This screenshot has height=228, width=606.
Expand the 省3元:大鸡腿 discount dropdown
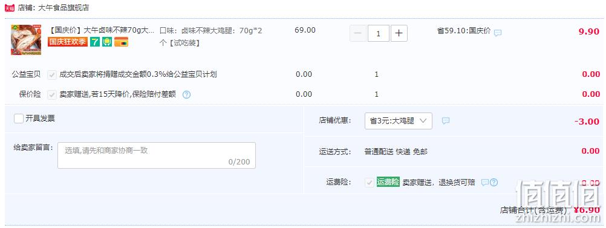tap(399, 121)
